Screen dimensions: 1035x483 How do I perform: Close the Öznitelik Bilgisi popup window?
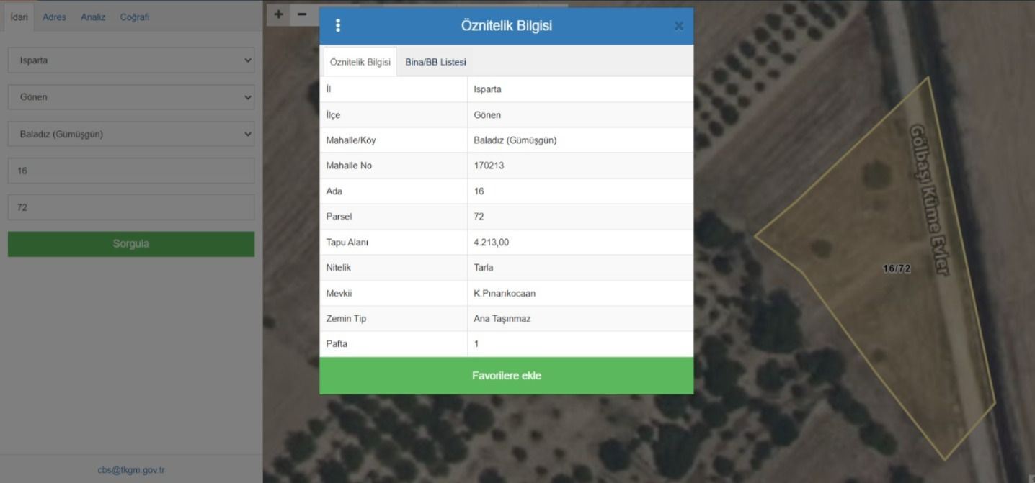click(x=678, y=25)
